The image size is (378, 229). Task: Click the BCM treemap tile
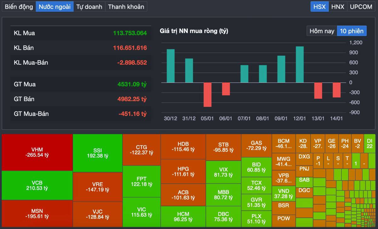283,144
